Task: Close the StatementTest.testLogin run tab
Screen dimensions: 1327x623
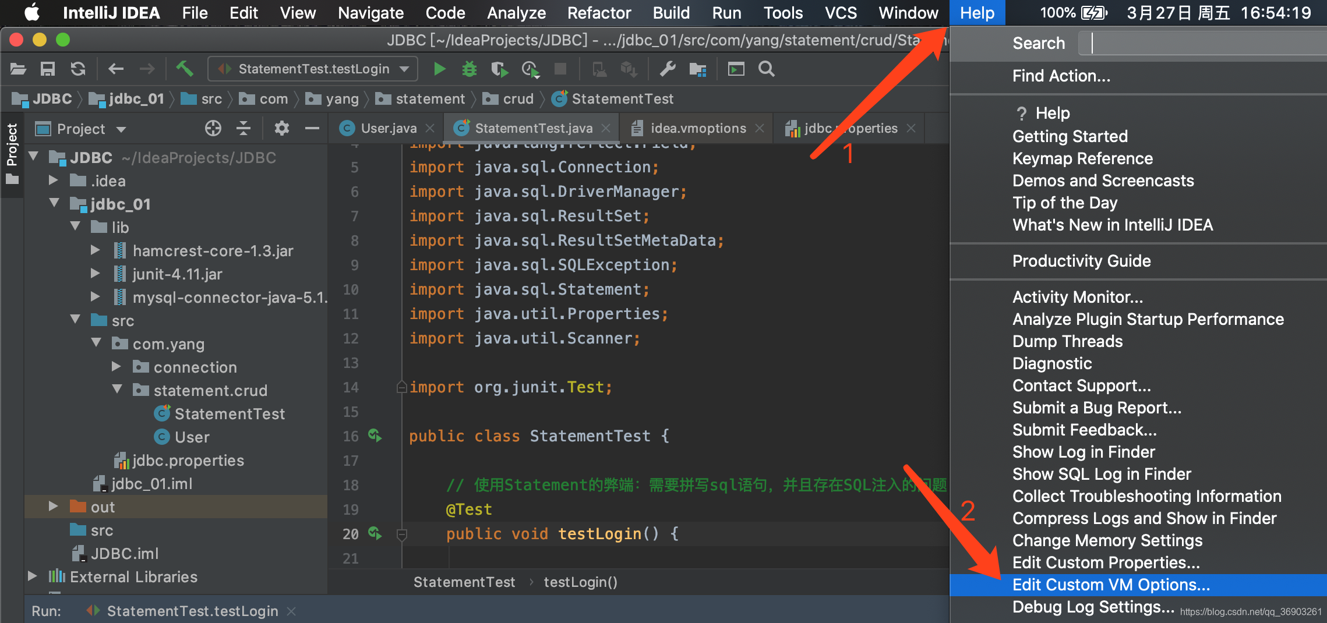Action: [x=291, y=611]
